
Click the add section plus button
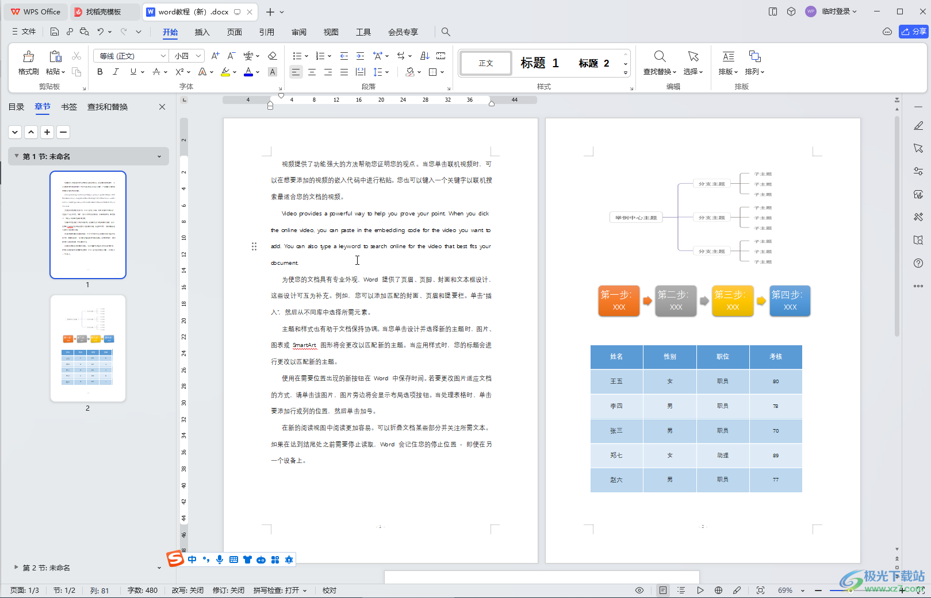click(x=47, y=132)
